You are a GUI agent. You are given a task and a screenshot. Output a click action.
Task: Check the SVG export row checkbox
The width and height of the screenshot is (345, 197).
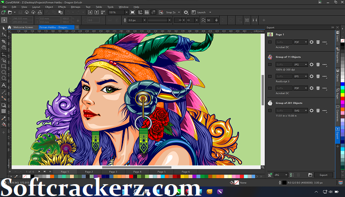click(270, 111)
